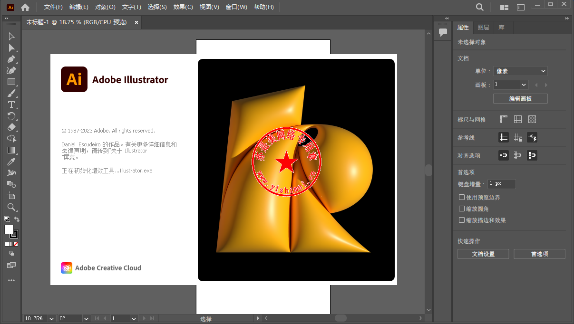
Task: Expand the 画板 artboard dropdown arrow
Action: click(524, 85)
